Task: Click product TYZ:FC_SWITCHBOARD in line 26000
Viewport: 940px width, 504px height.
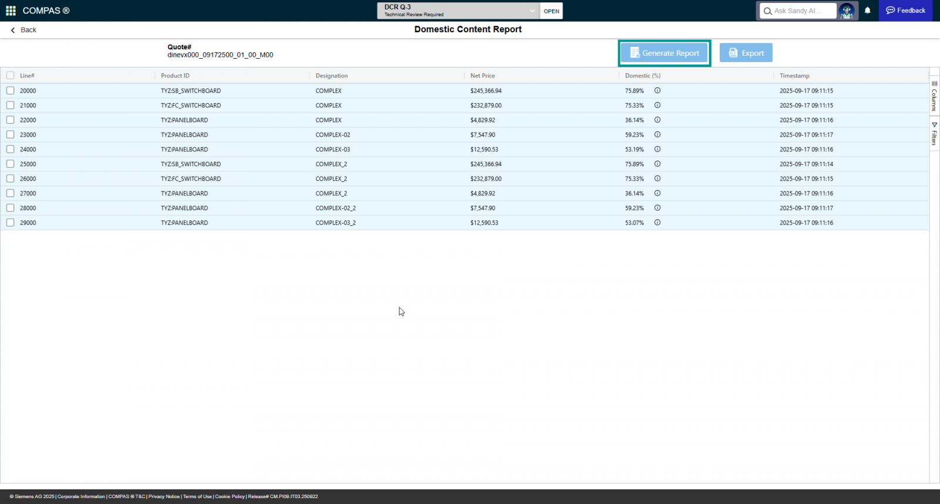Action: click(191, 179)
